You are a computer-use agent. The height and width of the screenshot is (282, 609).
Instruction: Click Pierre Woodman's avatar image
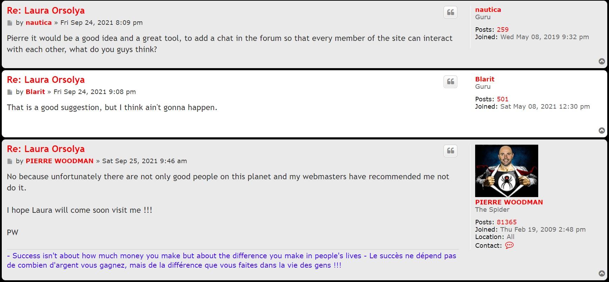coord(506,171)
